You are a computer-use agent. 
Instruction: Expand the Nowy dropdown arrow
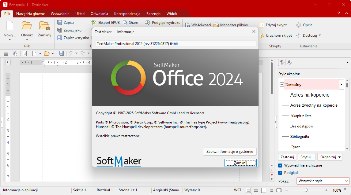click(x=10, y=39)
